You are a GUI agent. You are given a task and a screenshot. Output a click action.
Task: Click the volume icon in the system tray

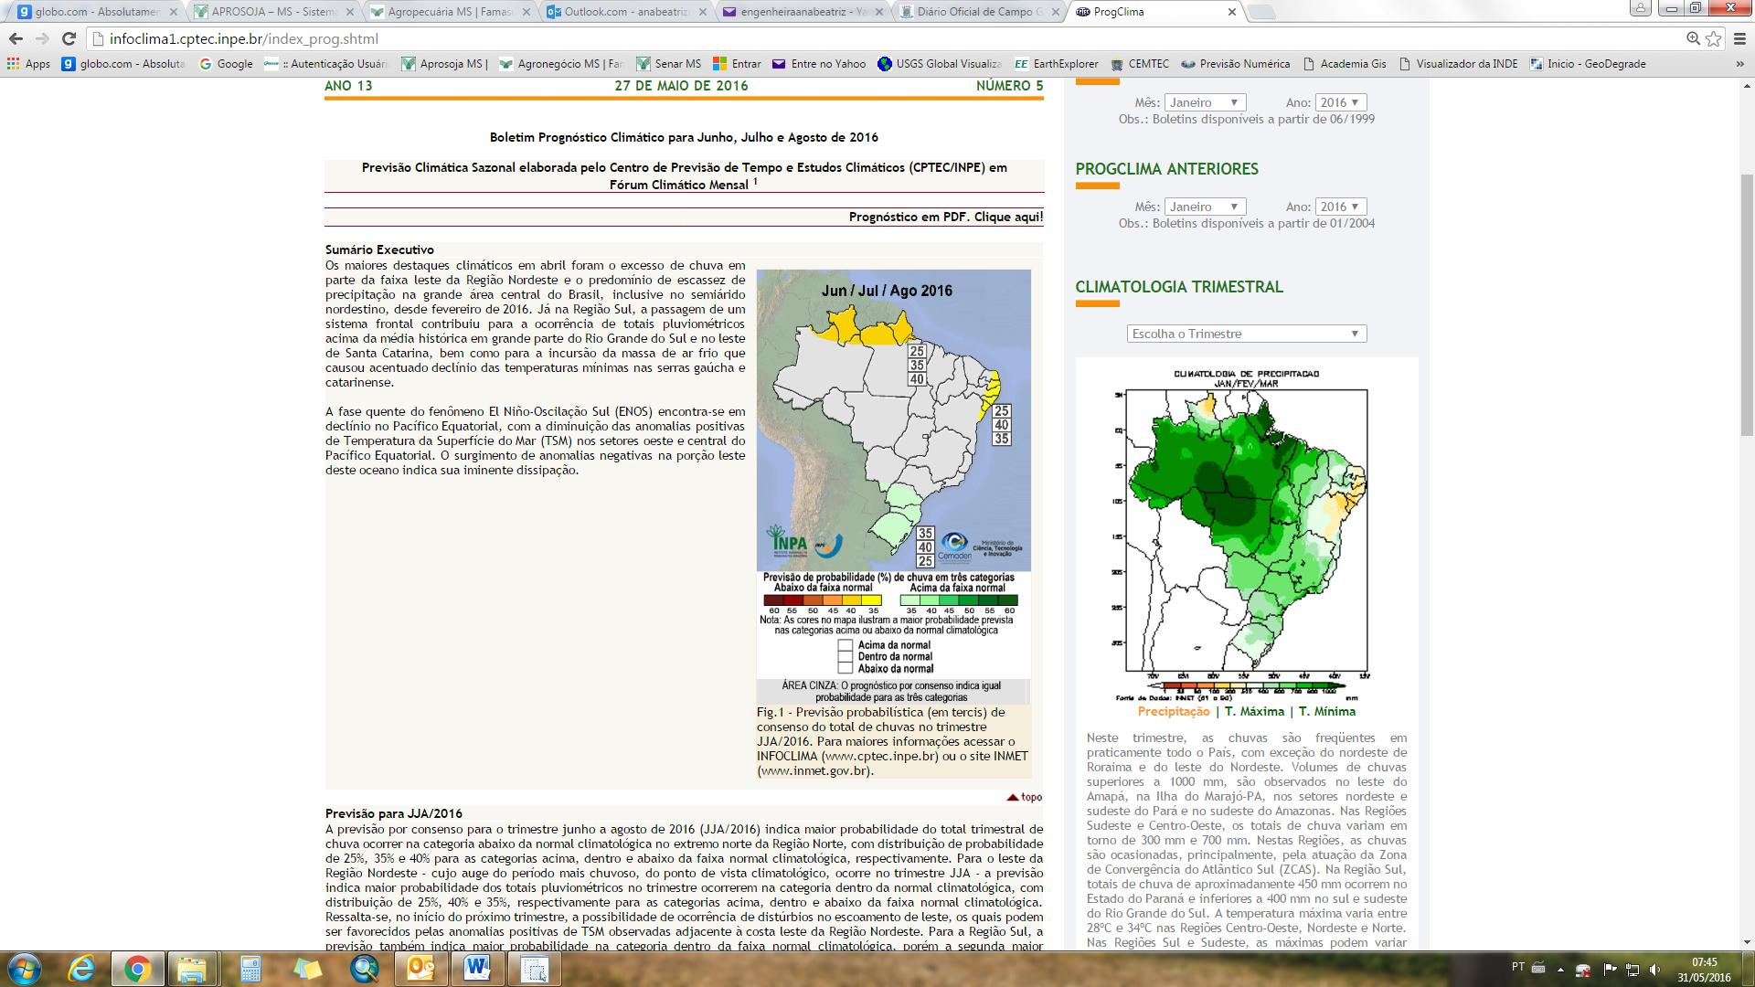(1655, 970)
